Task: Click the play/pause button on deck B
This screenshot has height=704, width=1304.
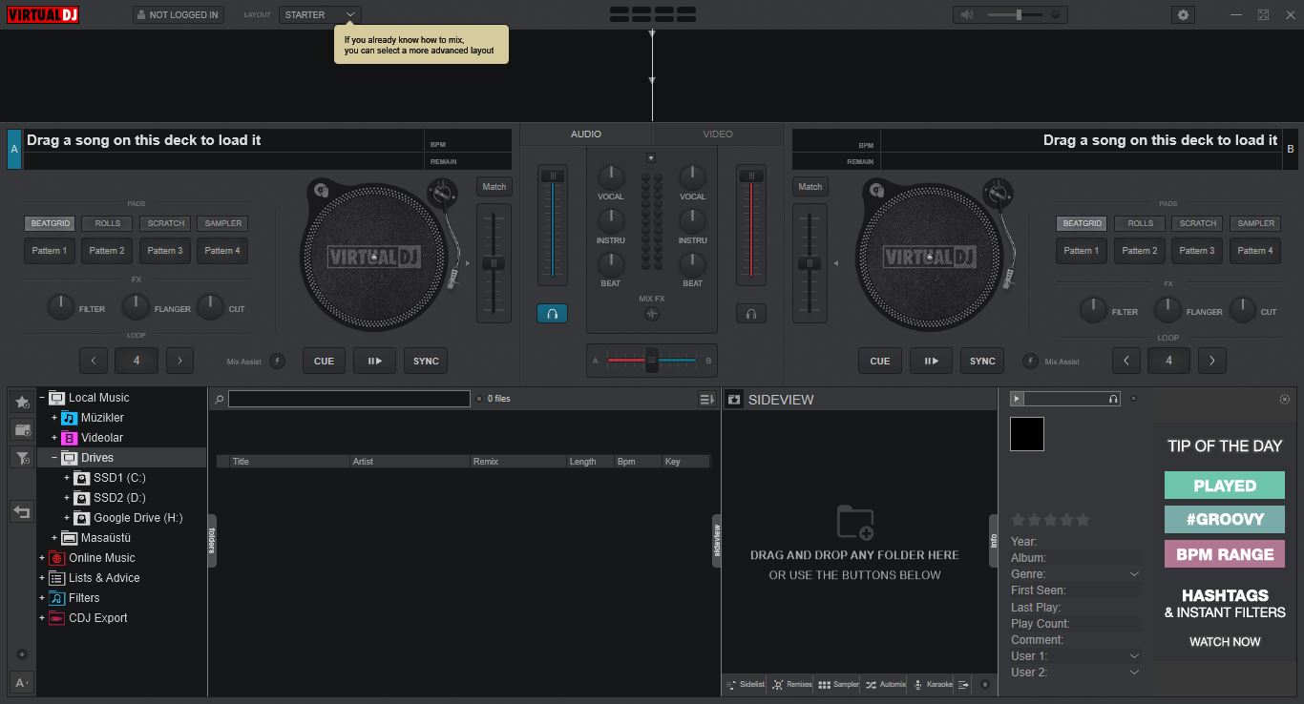Action: (931, 361)
